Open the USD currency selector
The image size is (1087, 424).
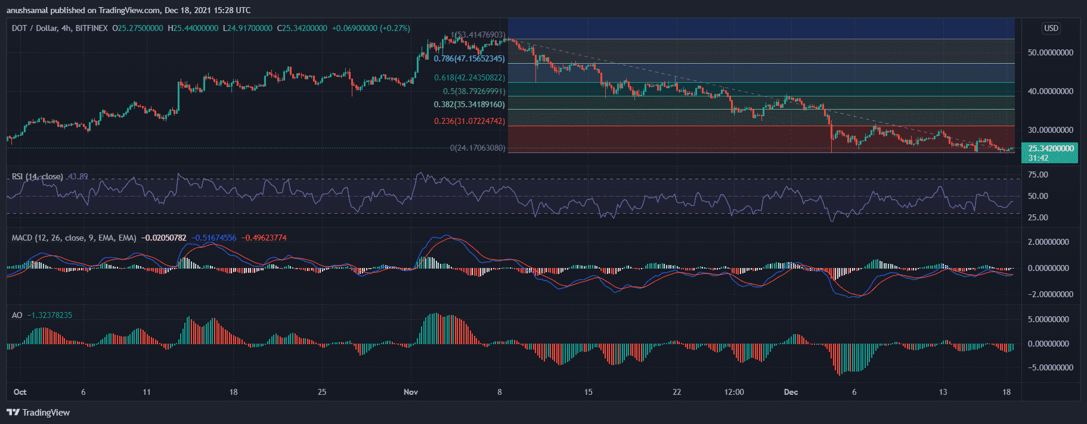1051,28
